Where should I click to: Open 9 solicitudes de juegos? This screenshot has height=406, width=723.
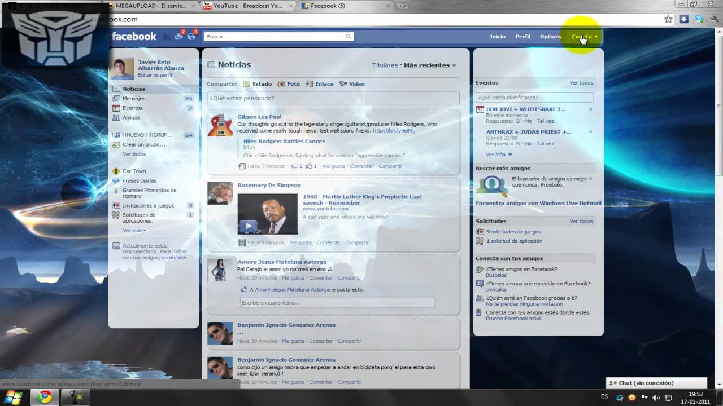513,232
